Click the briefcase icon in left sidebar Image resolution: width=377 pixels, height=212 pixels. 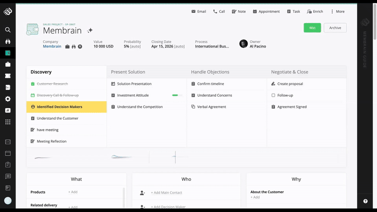pos(8,65)
